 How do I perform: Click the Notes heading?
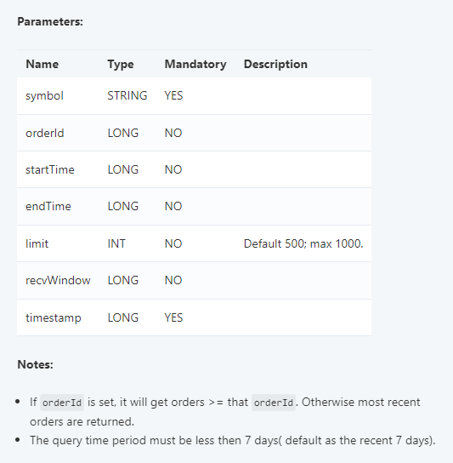tap(36, 364)
